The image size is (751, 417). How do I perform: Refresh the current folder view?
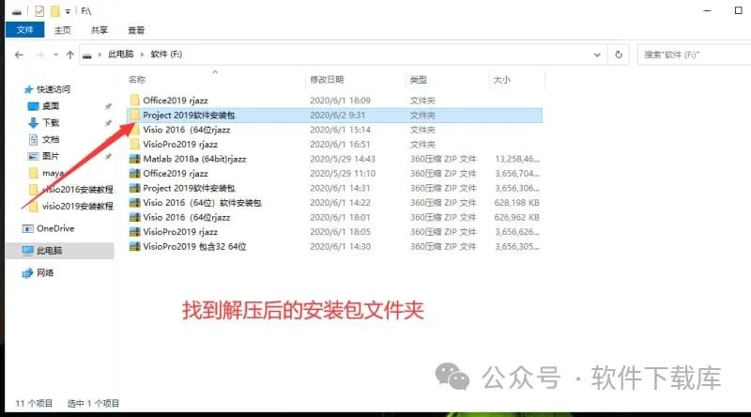tap(619, 54)
